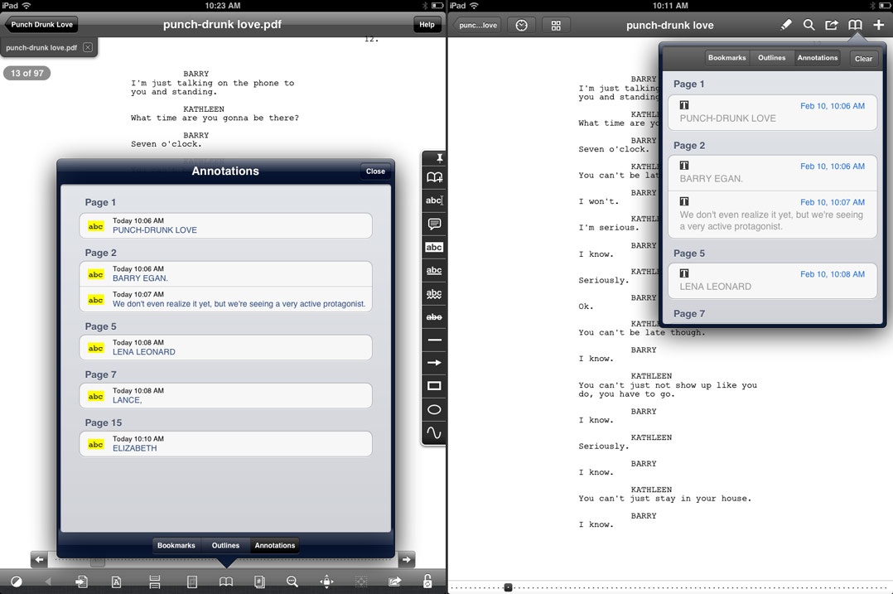Image resolution: width=893 pixels, height=594 pixels.
Task: Switch to Outlines tab in left Annotations panel
Action: point(225,545)
